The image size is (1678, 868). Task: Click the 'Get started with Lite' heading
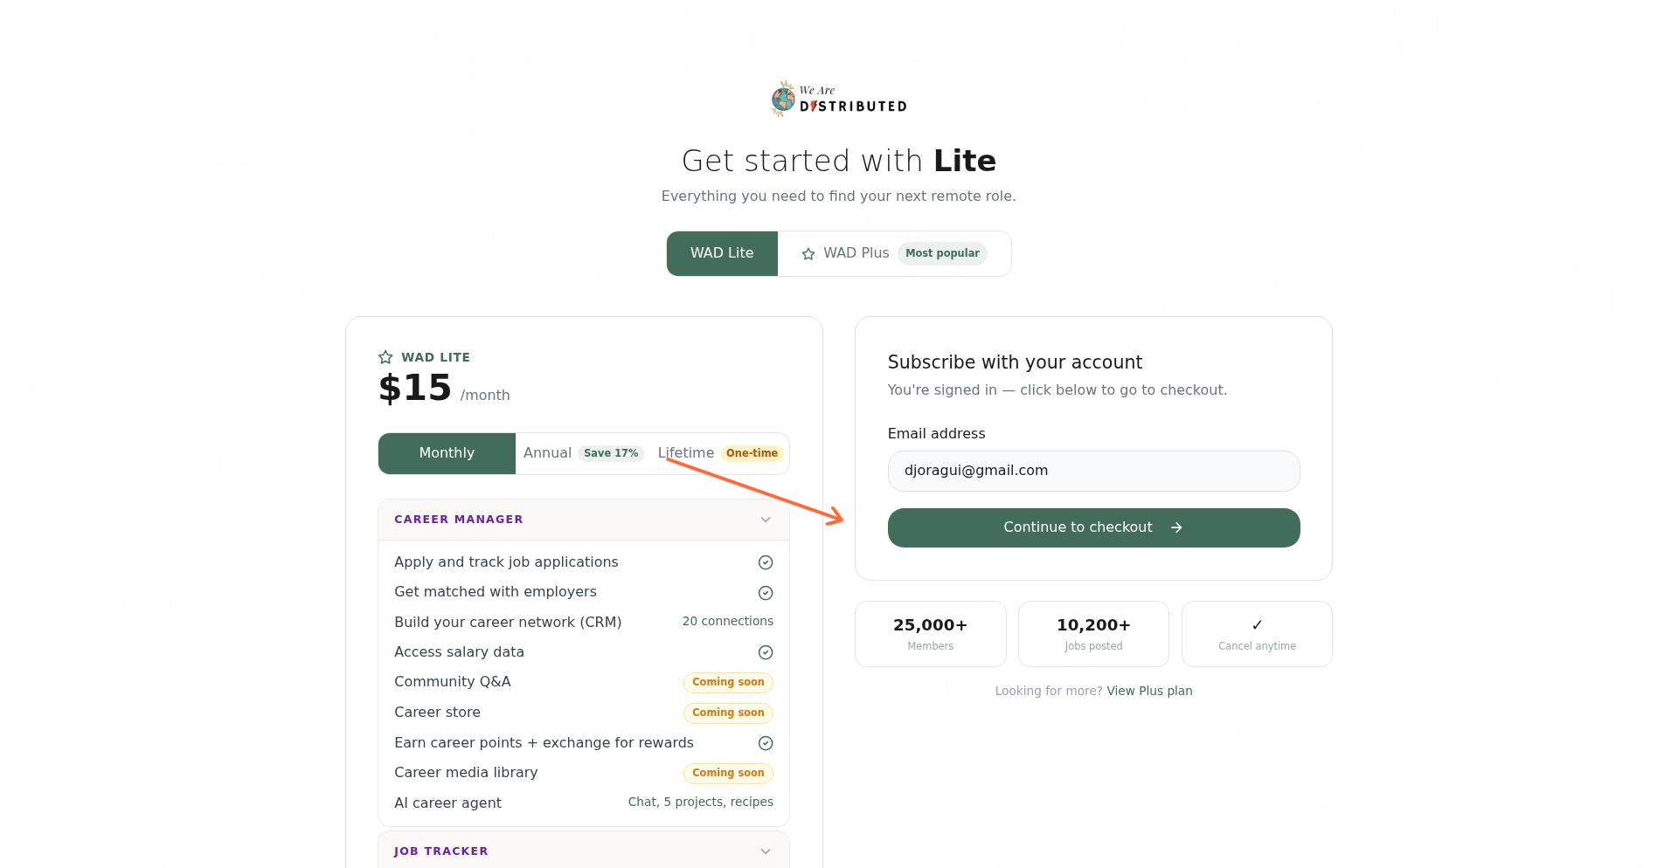point(839,161)
